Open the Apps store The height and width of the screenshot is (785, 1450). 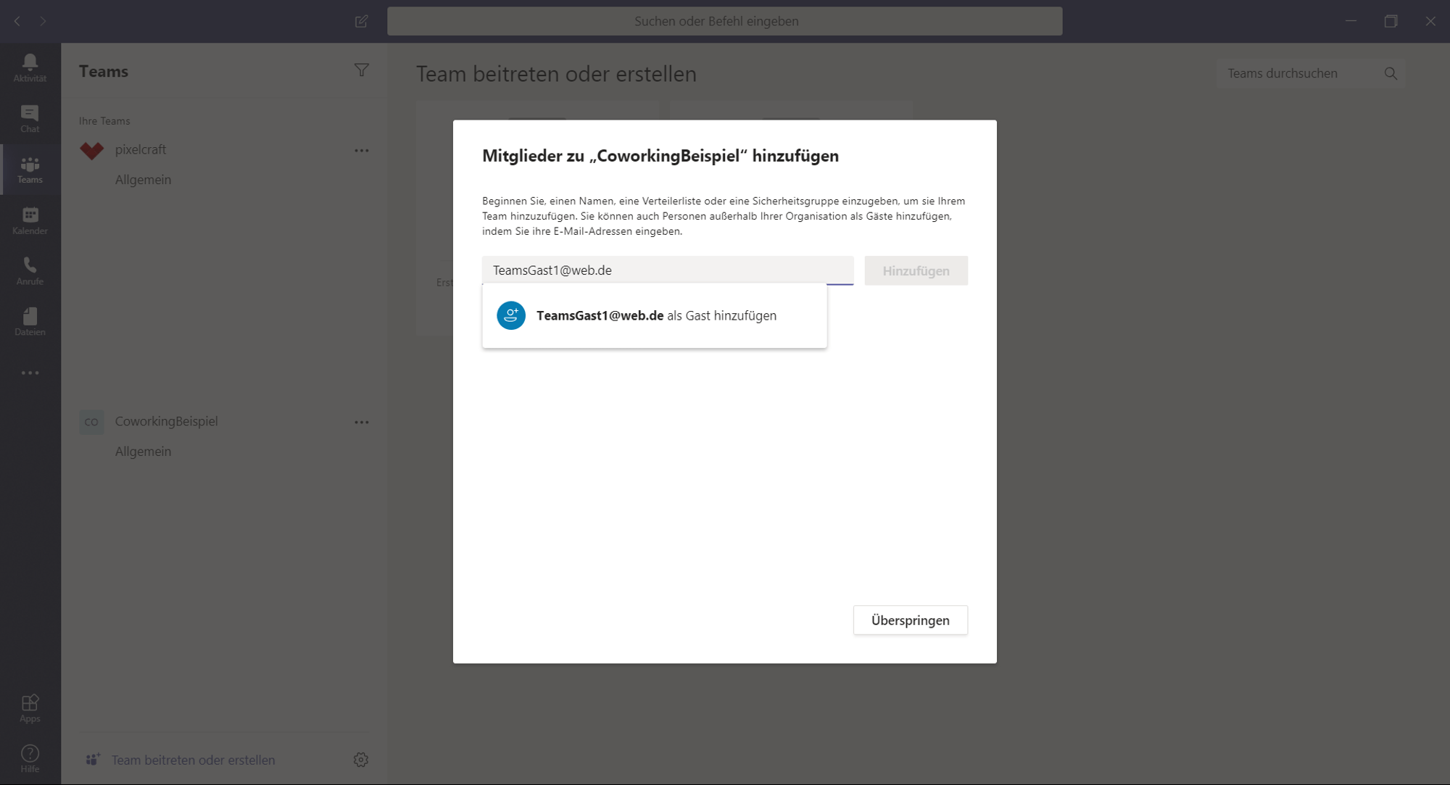(x=30, y=708)
